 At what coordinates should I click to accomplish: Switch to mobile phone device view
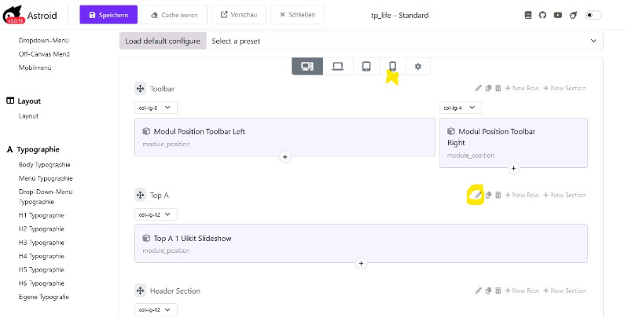[392, 67]
